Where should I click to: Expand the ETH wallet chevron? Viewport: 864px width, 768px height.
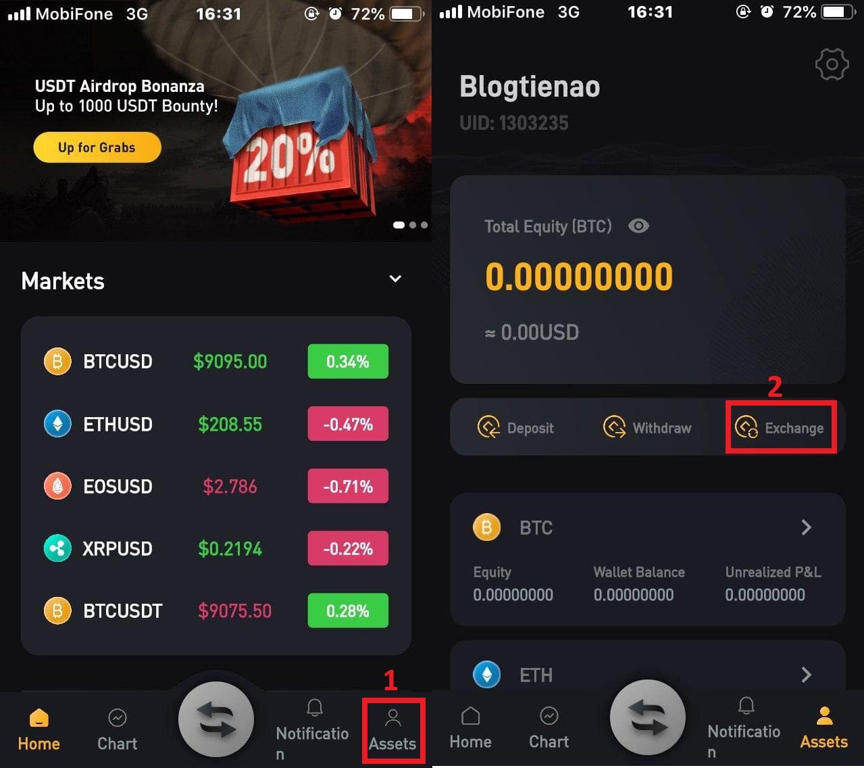806,674
